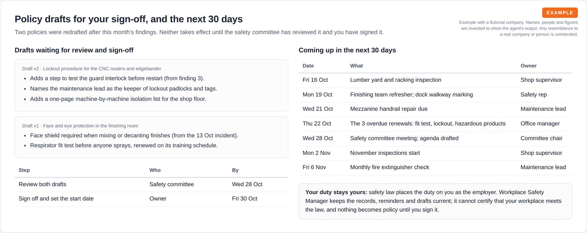
Task: Select the November inspections start row
Action: (x=435, y=153)
